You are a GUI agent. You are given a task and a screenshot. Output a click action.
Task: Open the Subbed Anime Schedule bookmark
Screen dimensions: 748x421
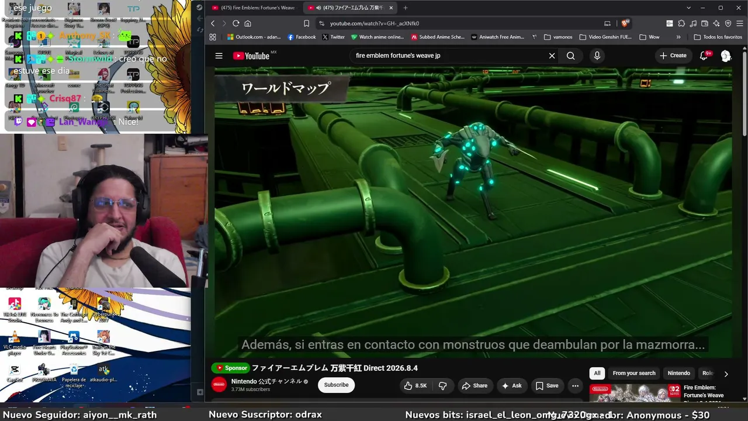pos(438,37)
